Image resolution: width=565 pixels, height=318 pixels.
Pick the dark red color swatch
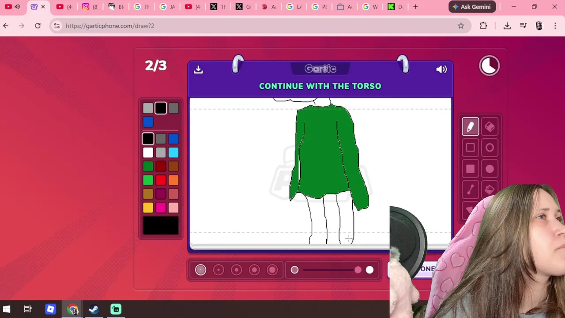tap(161, 167)
